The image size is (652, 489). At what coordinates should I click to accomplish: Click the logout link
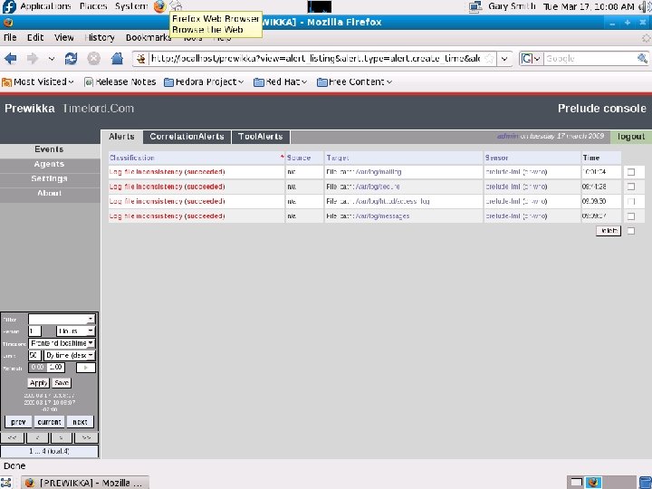[x=631, y=137]
